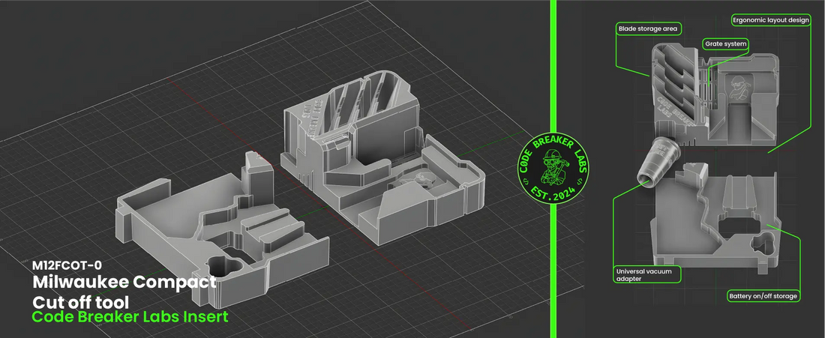Viewport: 825px width, 338px height.
Task: Click the "Milwaukee Compact" title text
Action: (x=124, y=283)
